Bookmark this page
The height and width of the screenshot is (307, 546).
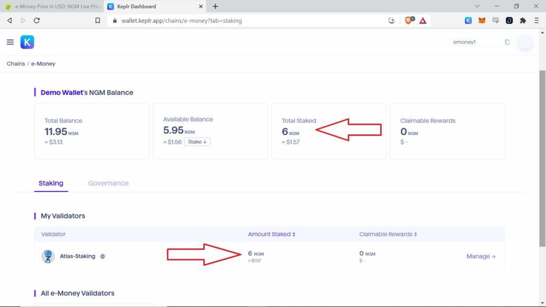pyautogui.click(x=98, y=21)
